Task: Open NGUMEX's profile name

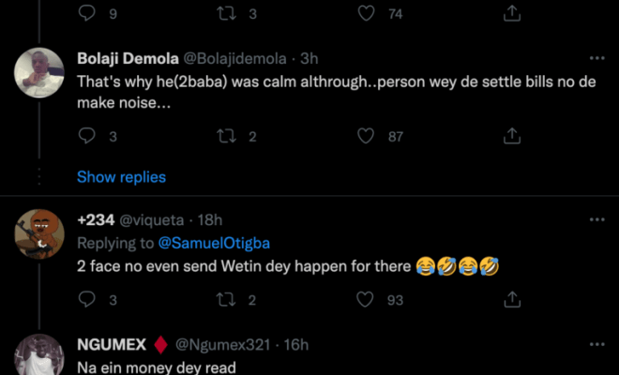Action: [112, 345]
